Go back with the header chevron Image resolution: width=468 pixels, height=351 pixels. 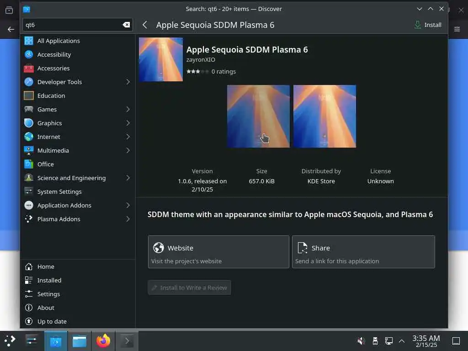pyautogui.click(x=145, y=25)
